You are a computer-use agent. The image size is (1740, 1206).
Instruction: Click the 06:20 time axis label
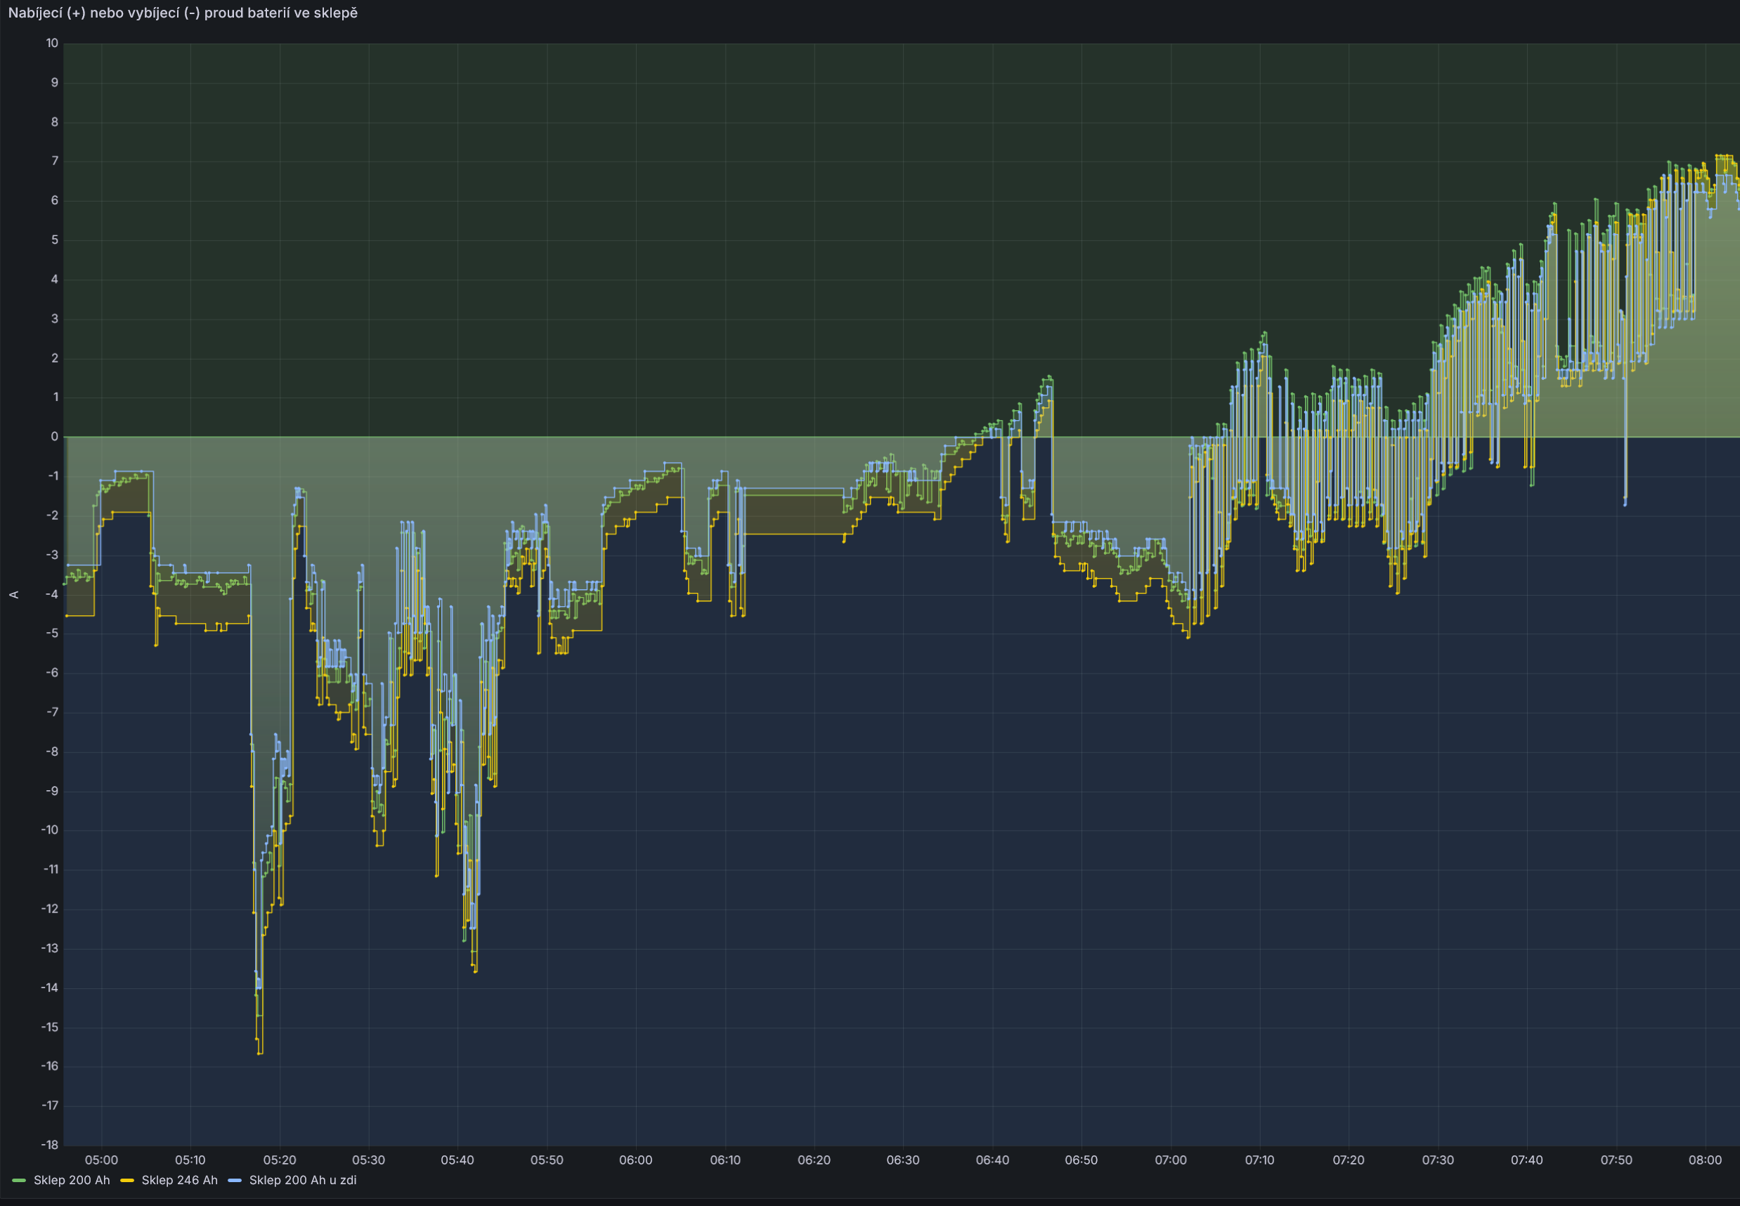[814, 1160]
